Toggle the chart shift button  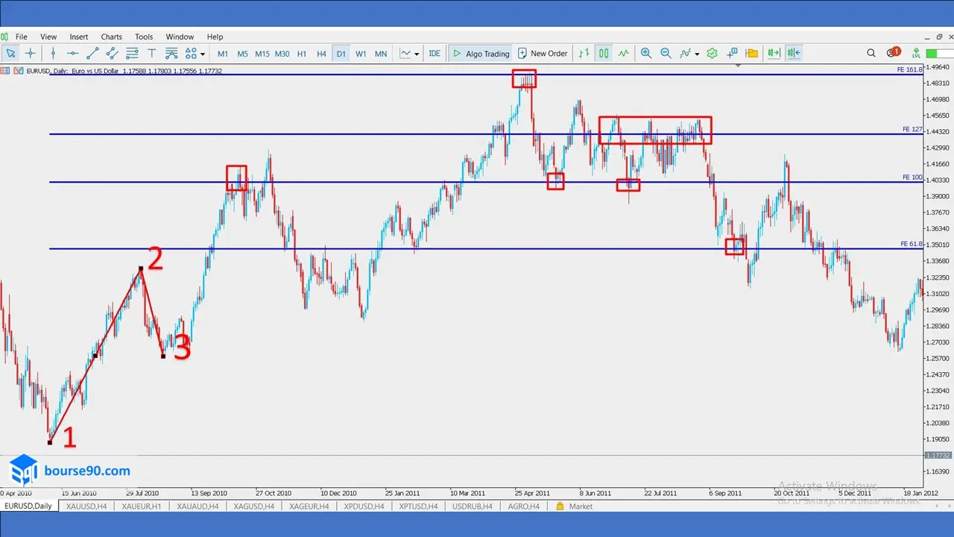(x=793, y=54)
